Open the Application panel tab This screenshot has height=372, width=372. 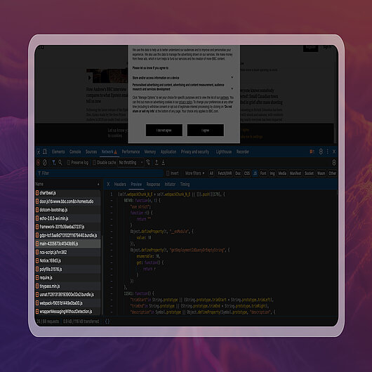coord(168,152)
